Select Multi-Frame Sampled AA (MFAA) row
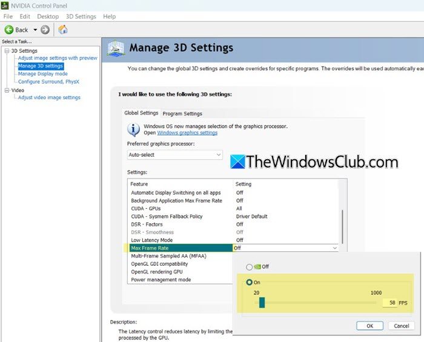This screenshot has height=342, width=424. (x=181, y=256)
